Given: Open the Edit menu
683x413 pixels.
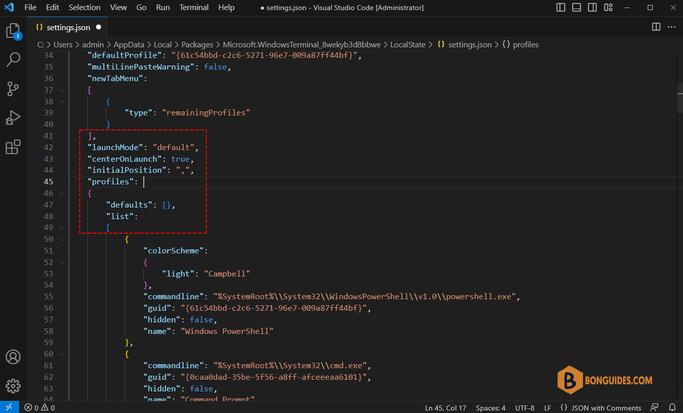Looking at the screenshot, I should click(x=52, y=8).
